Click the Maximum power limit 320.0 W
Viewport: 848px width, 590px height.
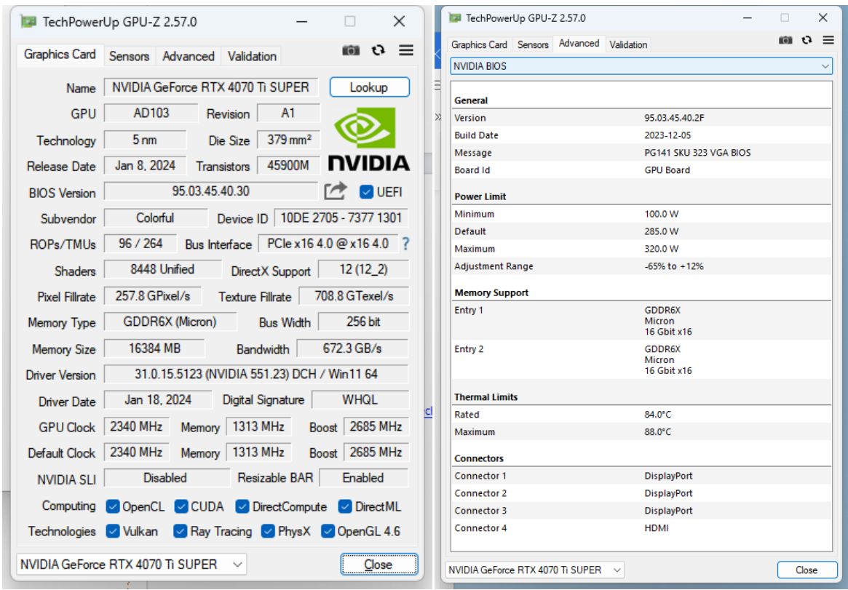pyautogui.click(x=661, y=249)
